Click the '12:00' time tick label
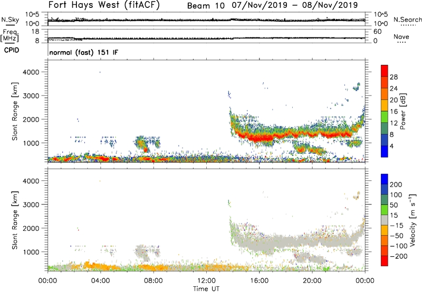 click(x=206, y=281)
